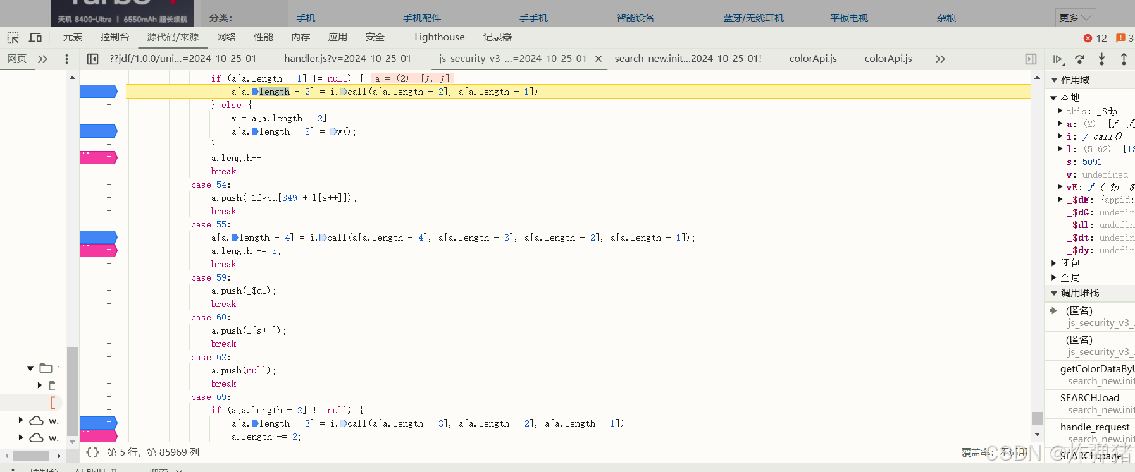The image size is (1135, 472).
Task: Expand the 闭包 closure scope
Action: tap(1054, 263)
